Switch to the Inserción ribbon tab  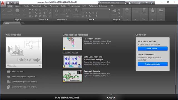(x=18, y=6)
